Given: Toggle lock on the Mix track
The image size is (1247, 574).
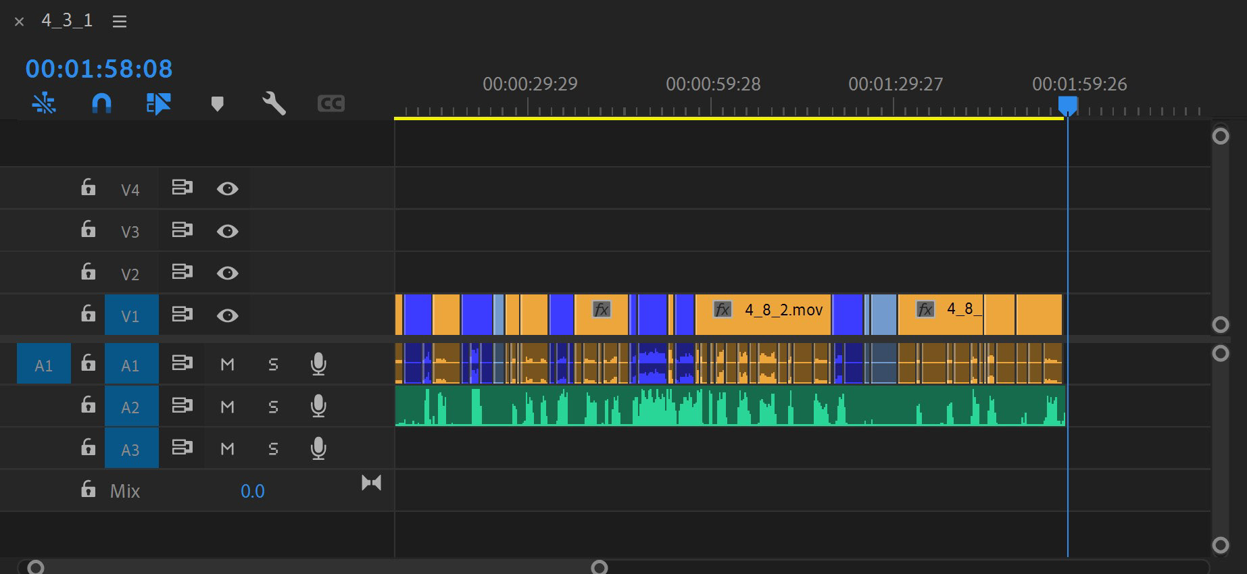Looking at the screenshot, I should coord(88,489).
